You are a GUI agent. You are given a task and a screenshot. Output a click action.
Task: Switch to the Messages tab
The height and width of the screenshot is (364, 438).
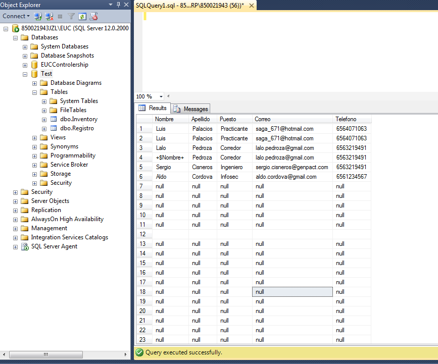point(191,109)
